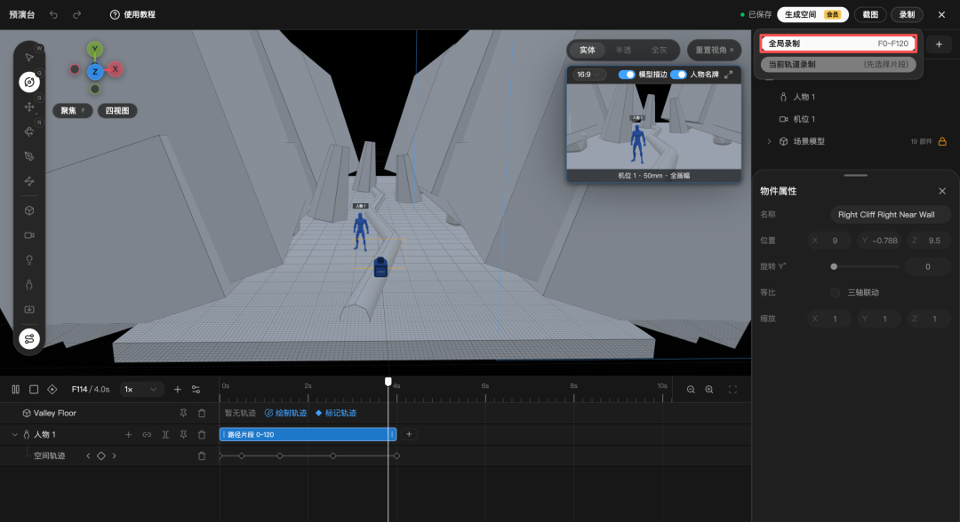The height and width of the screenshot is (522, 960).
Task: Go to previous keyframe on 空间轨迹
Action: point(88,456)
